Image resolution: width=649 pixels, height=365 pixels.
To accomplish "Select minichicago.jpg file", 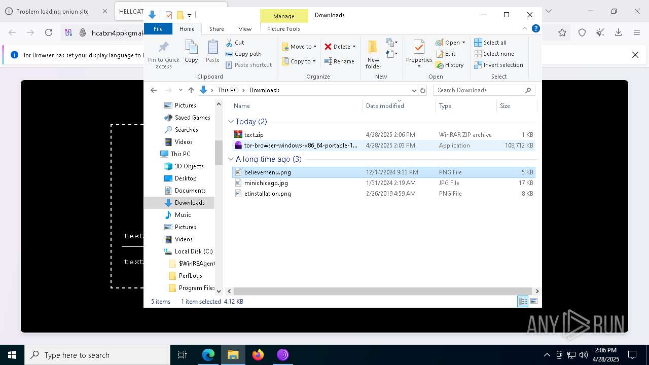I will [x=383, y=183].
